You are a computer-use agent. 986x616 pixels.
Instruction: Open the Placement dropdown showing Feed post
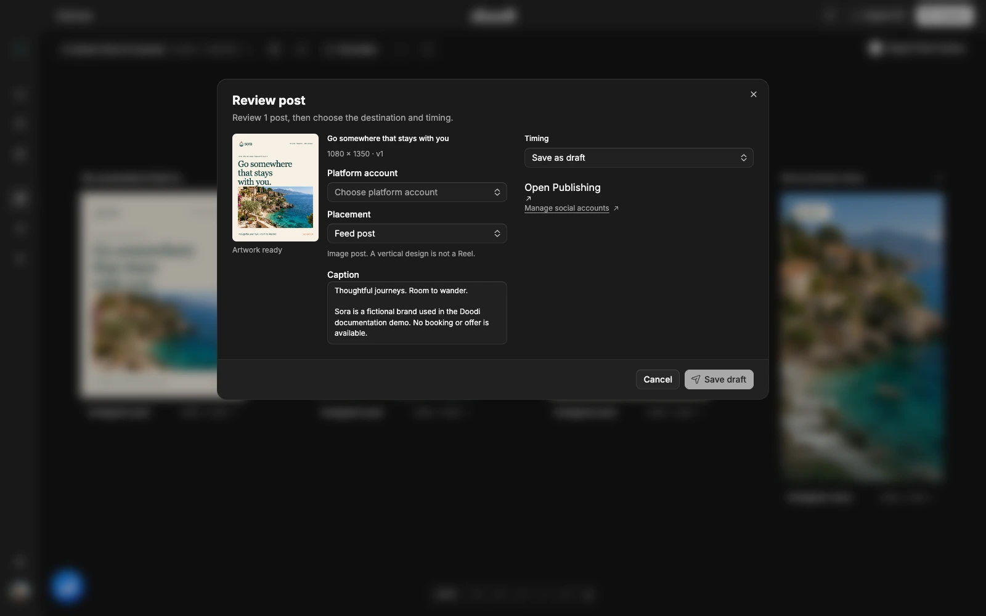pos(417,233)
